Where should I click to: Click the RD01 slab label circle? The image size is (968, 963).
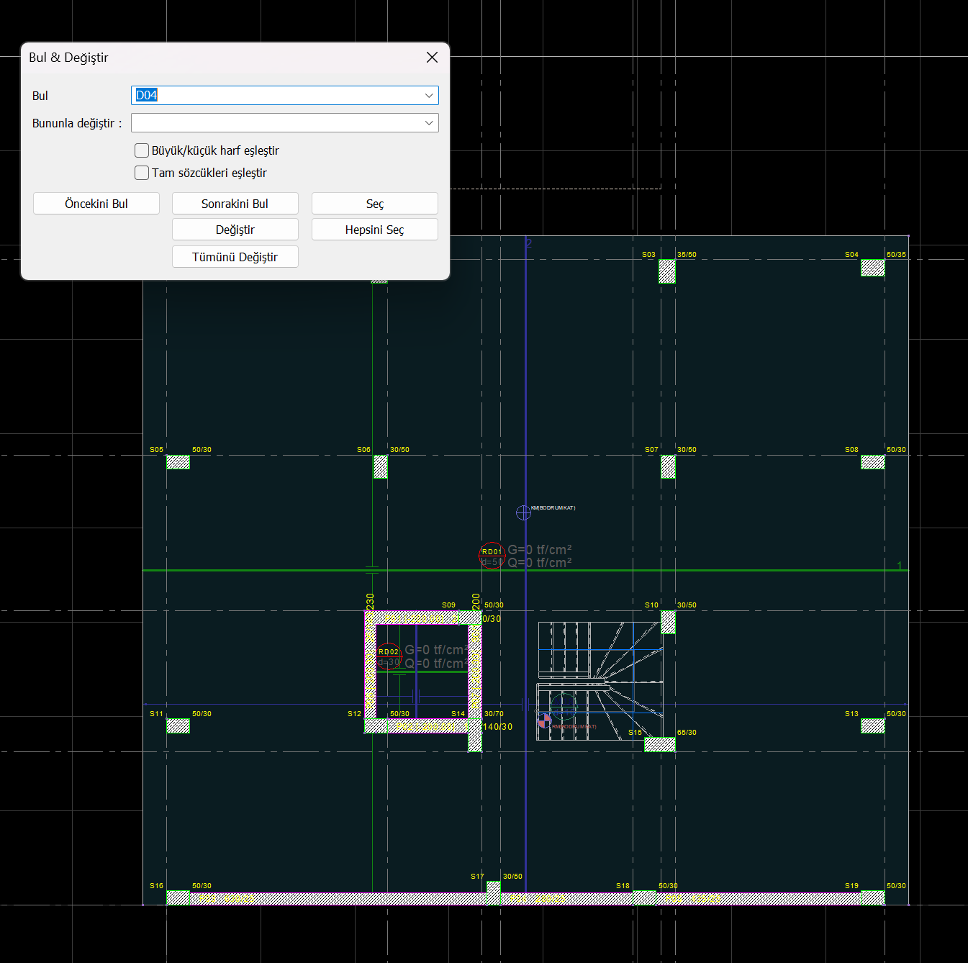coord(492,556)
